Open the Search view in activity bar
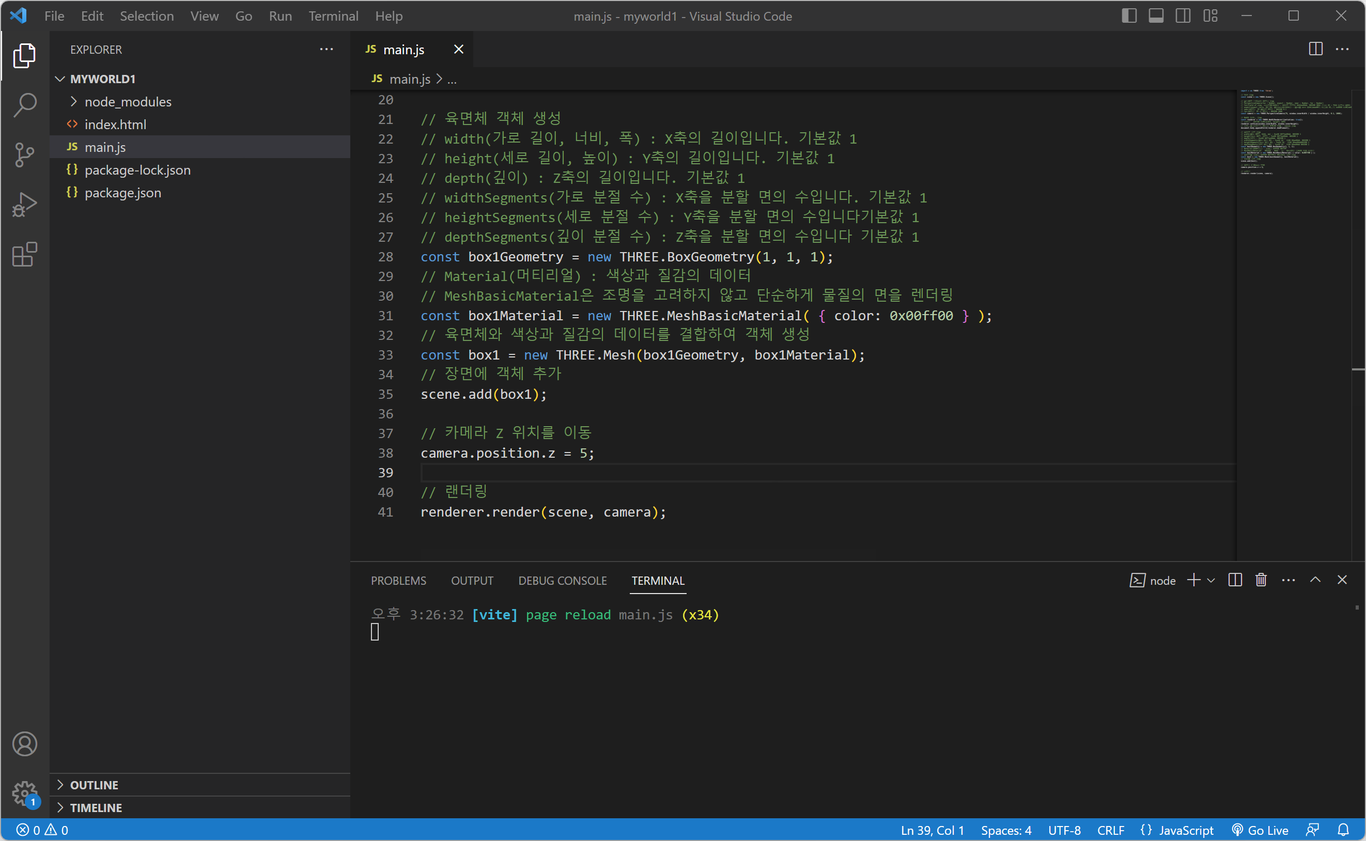Viewport: 1366px width, 841px height. [x=24, y=104]
